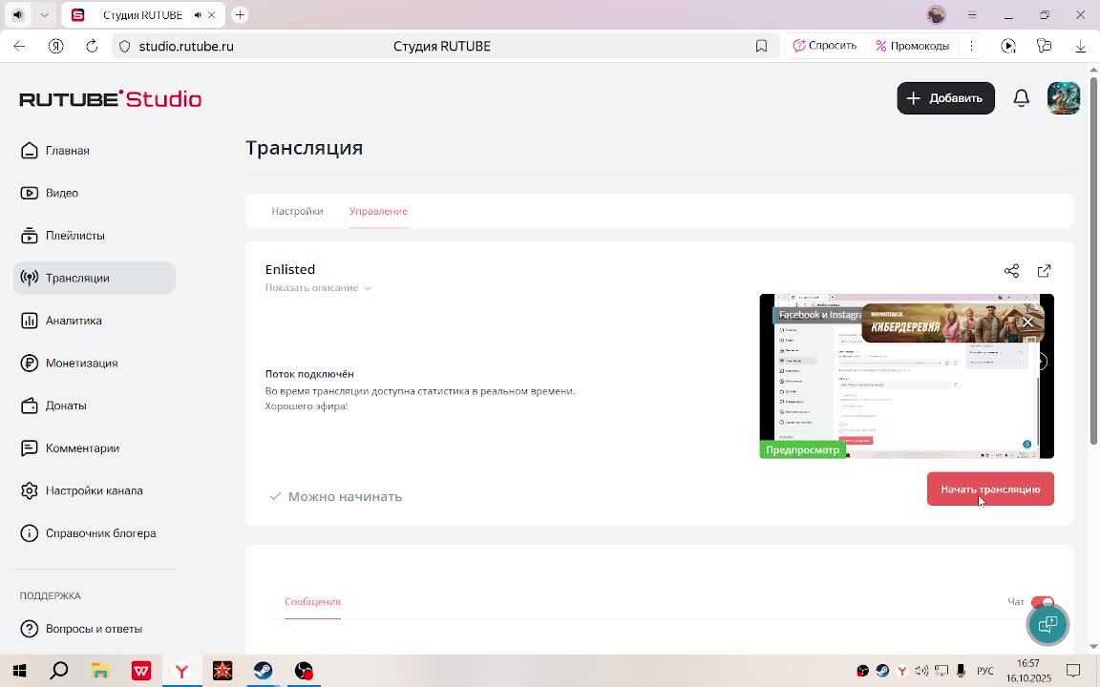Select Трансляции in the sidebar
This screenshot has height=687, width=1100.
point(94,279)
